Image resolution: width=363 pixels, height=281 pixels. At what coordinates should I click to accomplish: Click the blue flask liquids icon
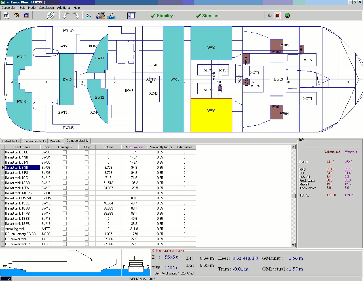click(111, 16)
